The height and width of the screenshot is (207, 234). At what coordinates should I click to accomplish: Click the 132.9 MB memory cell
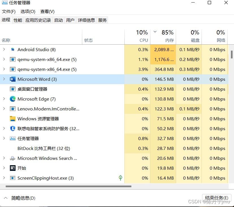[x=163, y=89]
